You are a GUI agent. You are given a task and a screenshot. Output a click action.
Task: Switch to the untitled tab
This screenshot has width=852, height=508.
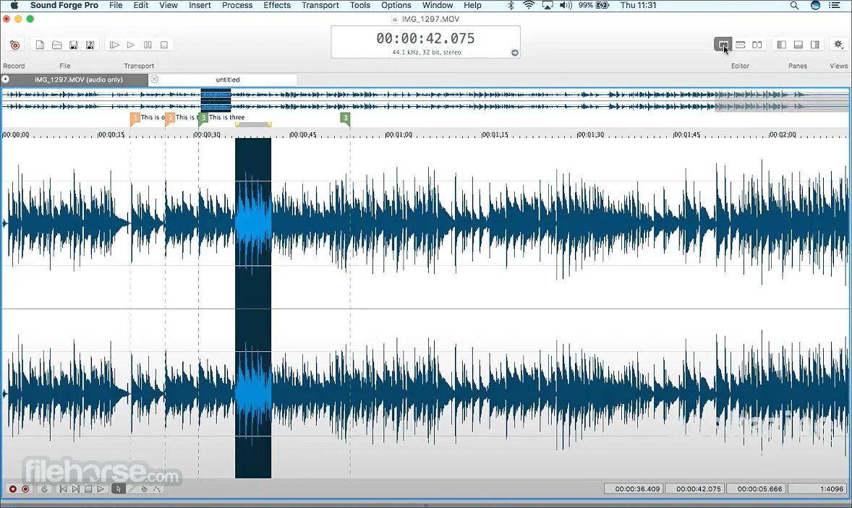[x=228, y=79]
